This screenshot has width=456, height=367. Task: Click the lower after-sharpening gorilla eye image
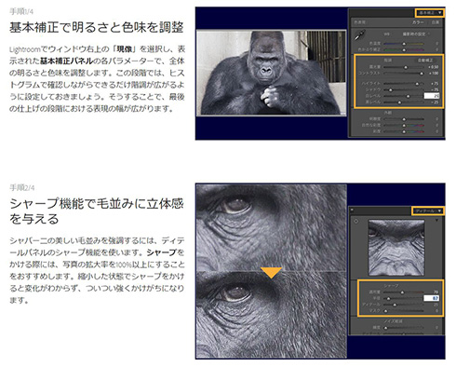272,314
